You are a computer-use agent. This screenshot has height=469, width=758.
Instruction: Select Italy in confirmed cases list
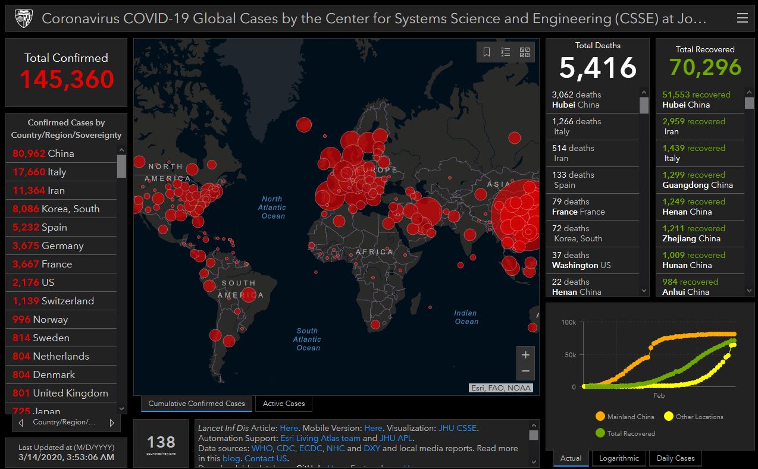pyautogui.click(x=61, y=172)
